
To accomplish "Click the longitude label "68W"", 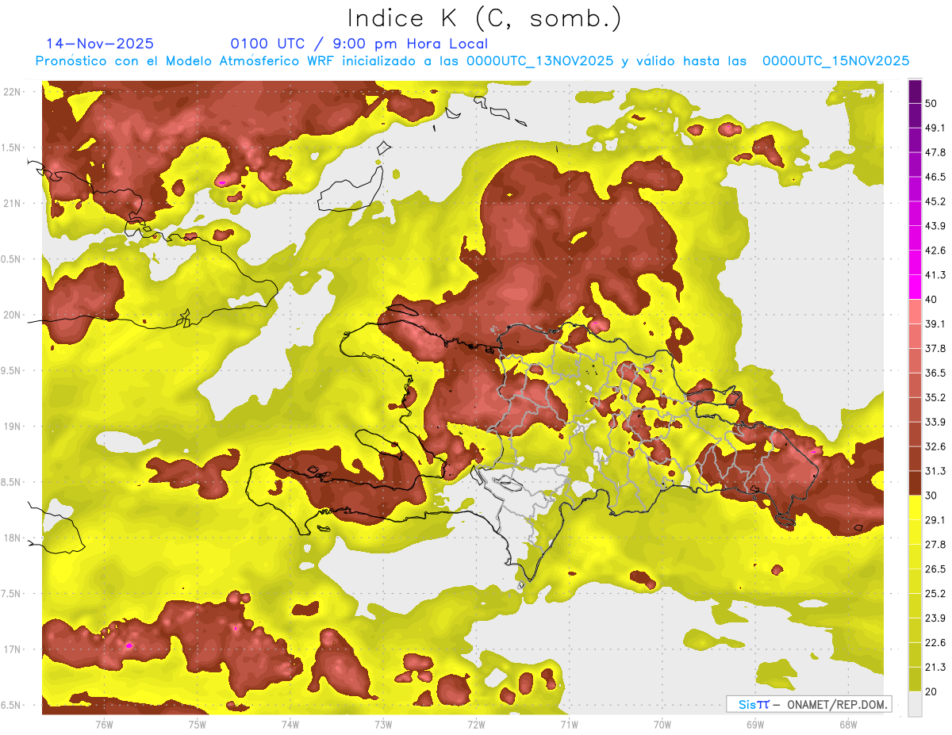I will point(847,724).
